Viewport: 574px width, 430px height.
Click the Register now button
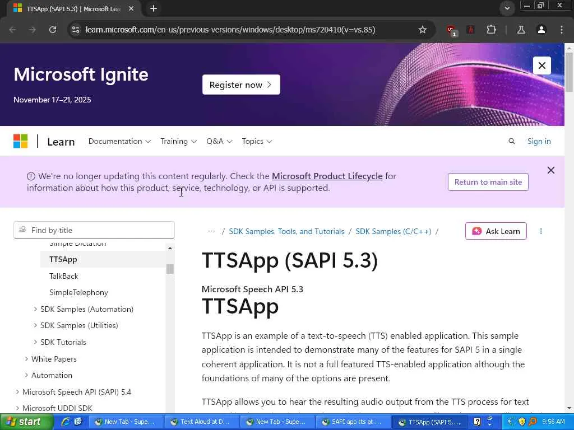pyautogui.click(x=241, y=85)
